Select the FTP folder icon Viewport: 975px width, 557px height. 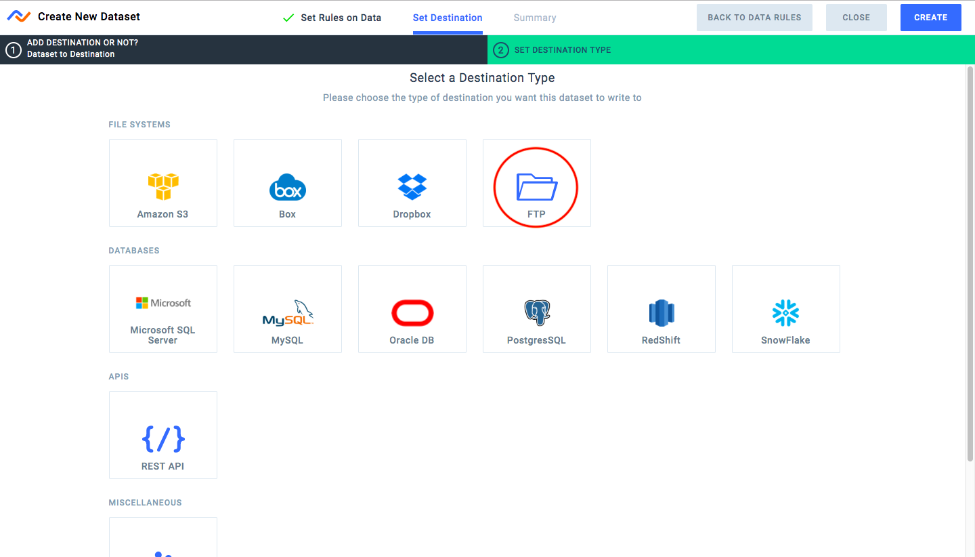click(537, 187)
